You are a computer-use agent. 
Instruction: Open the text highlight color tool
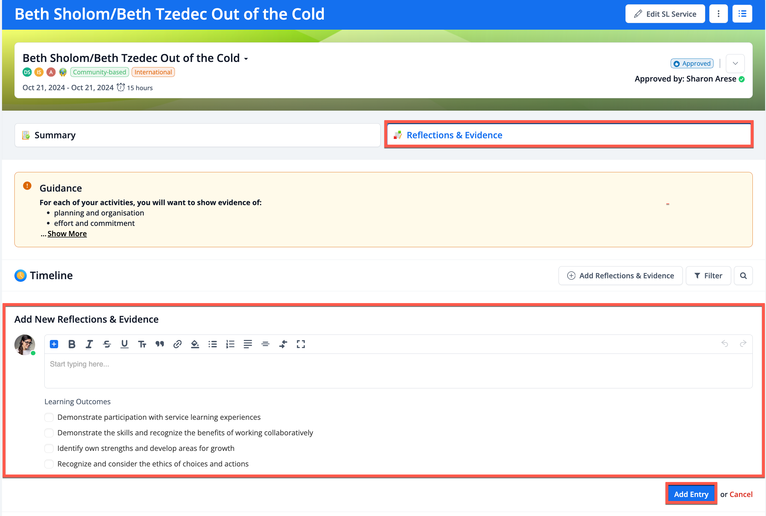(195, 344)
